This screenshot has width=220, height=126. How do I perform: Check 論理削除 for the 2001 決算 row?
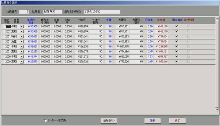tap(188, 41)
